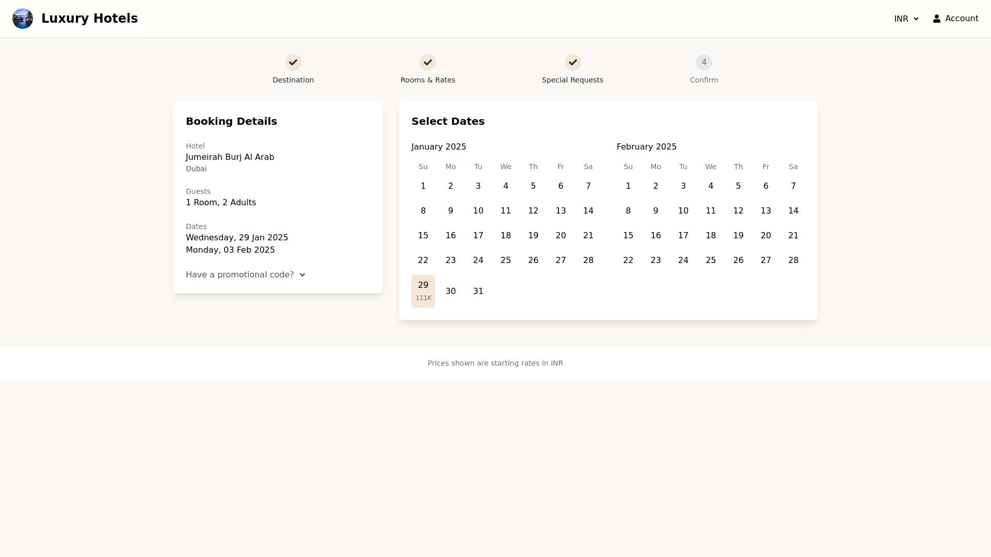Image resolution: width=991 pixels, height=557 pixels.
Task: Select the Special Requests checkmark icon
Action: click(573, 62)
